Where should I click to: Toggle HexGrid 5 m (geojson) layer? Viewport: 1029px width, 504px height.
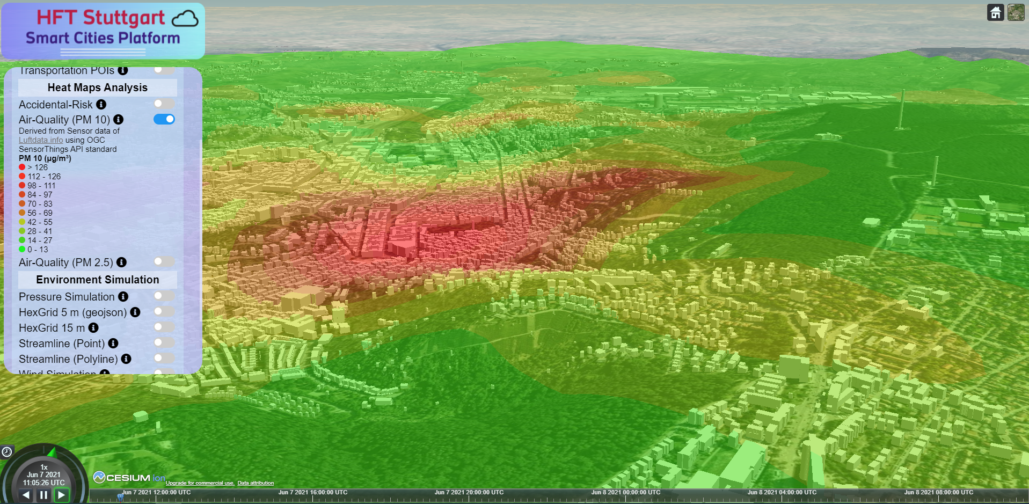[x=164, y=312]
